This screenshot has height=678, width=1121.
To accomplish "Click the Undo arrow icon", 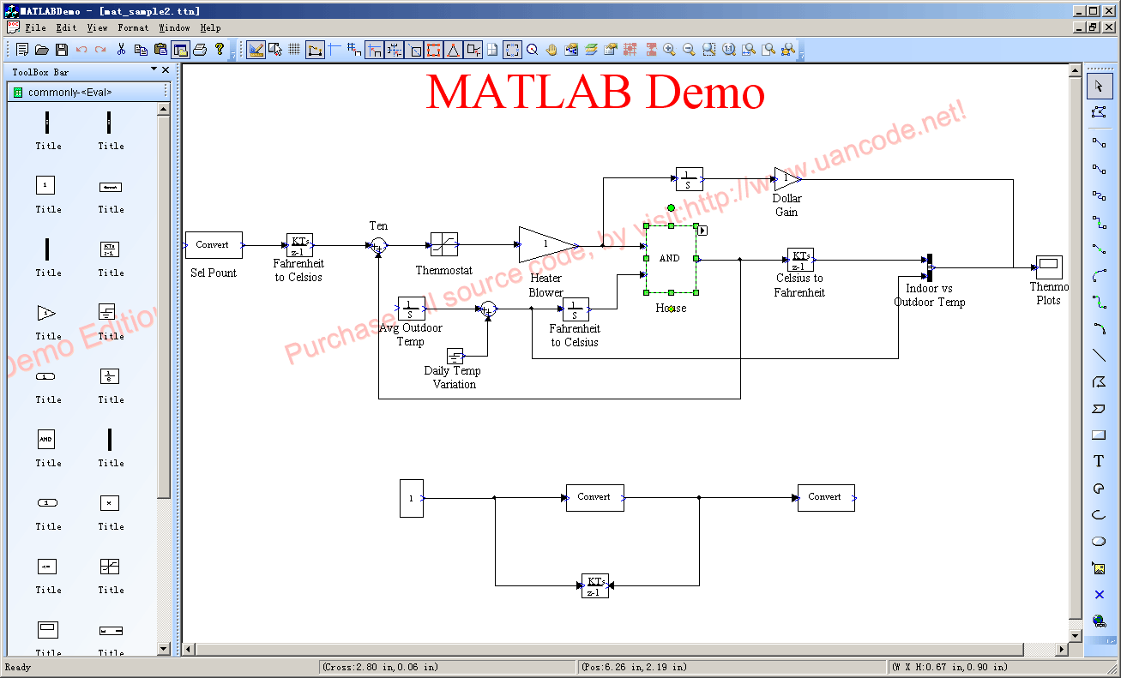I will click(81, 50).
